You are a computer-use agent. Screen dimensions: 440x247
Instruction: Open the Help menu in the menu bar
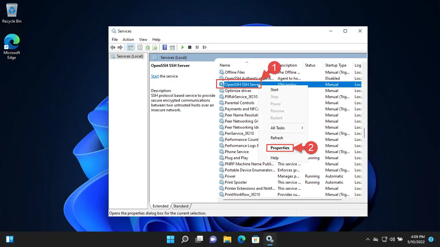156,40
